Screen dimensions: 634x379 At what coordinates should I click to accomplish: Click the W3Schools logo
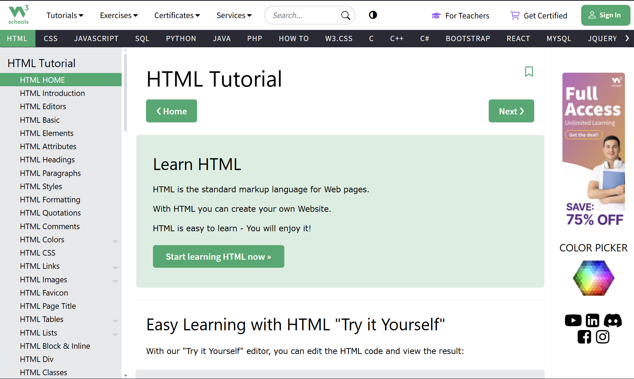coord(18,15)
